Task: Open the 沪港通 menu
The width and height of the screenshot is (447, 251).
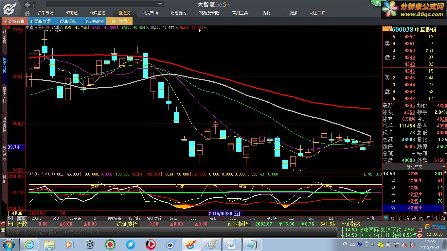Action: tap(72, 13)
